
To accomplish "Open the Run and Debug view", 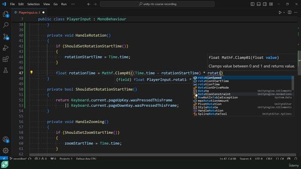I will [x=6, y=48].
